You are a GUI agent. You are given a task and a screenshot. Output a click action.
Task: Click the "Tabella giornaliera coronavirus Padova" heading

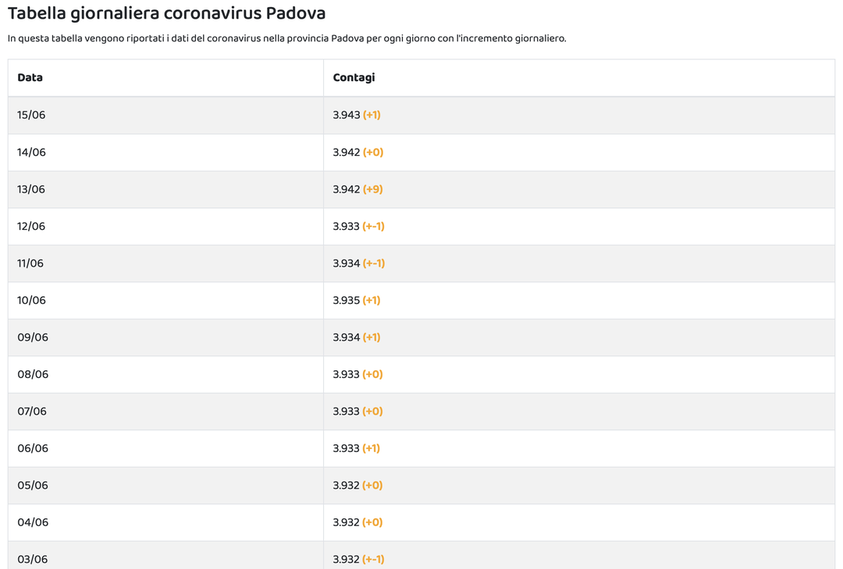pyautogui.click(x=166, y=13)
